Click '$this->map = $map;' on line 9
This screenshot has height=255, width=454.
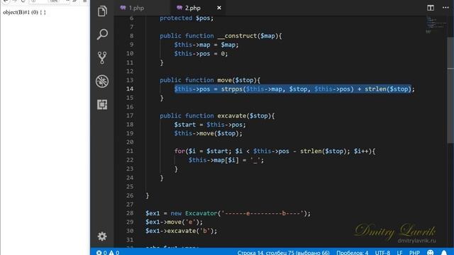point(206,45)
